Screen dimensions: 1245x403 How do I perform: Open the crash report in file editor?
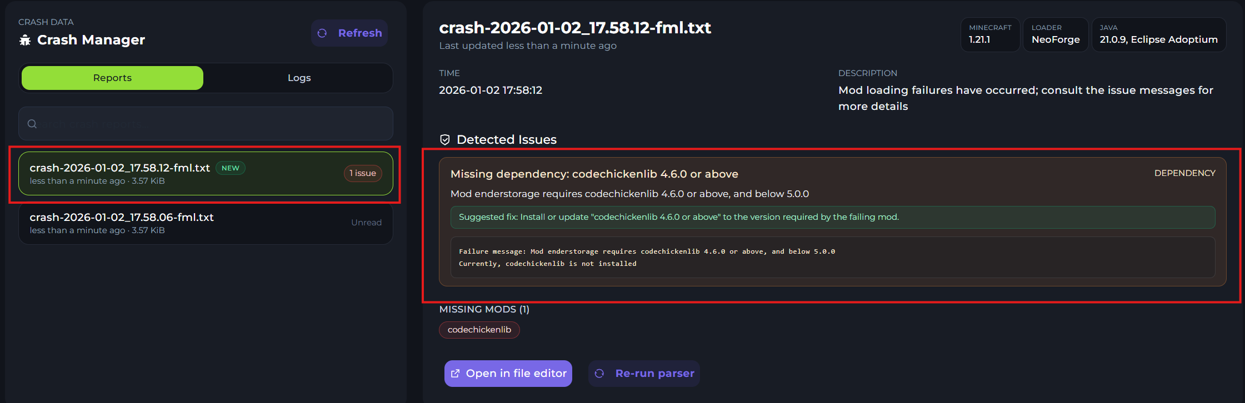coord(508,374)
